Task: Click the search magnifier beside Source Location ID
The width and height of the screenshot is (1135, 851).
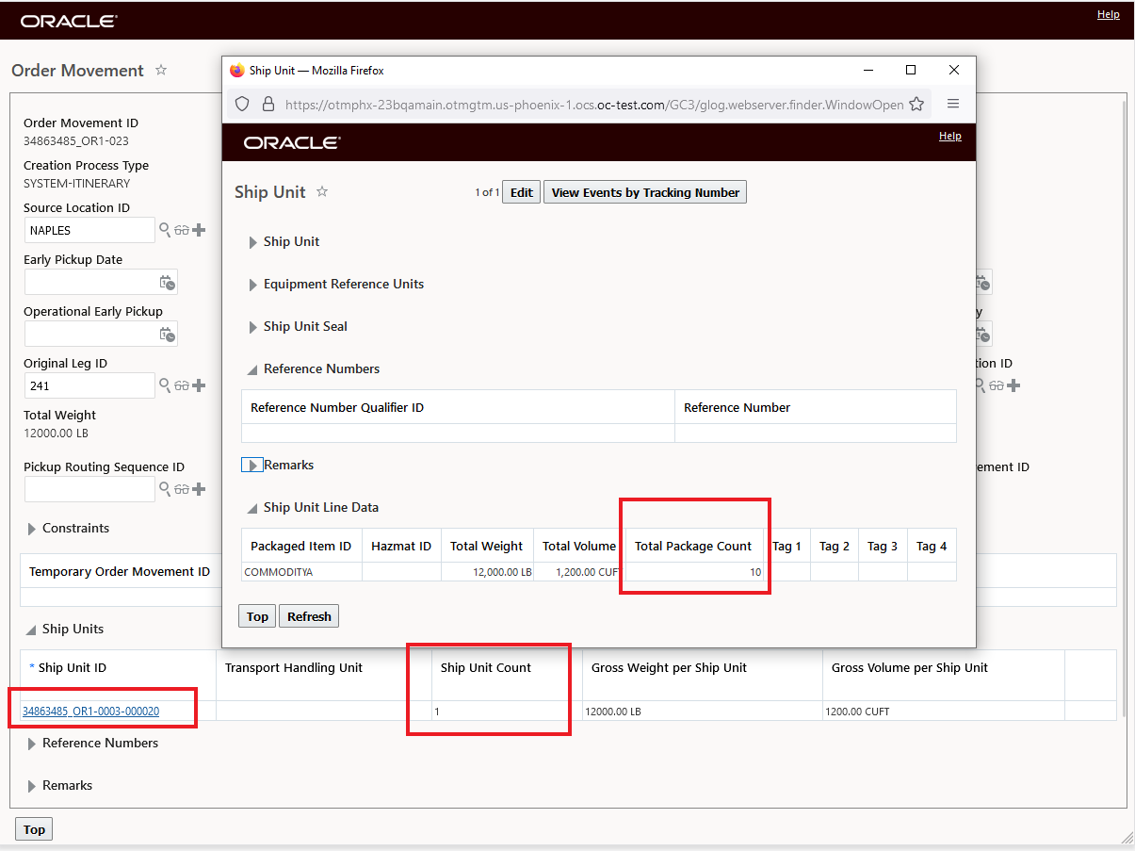Action: coord(164,230)
